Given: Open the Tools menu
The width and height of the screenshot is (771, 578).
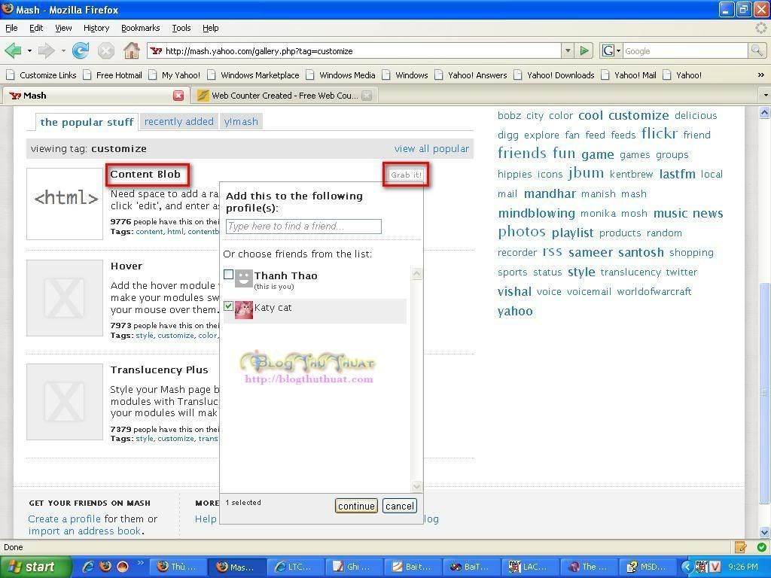Looking at the screenshot, I should [x=181, y=28].
